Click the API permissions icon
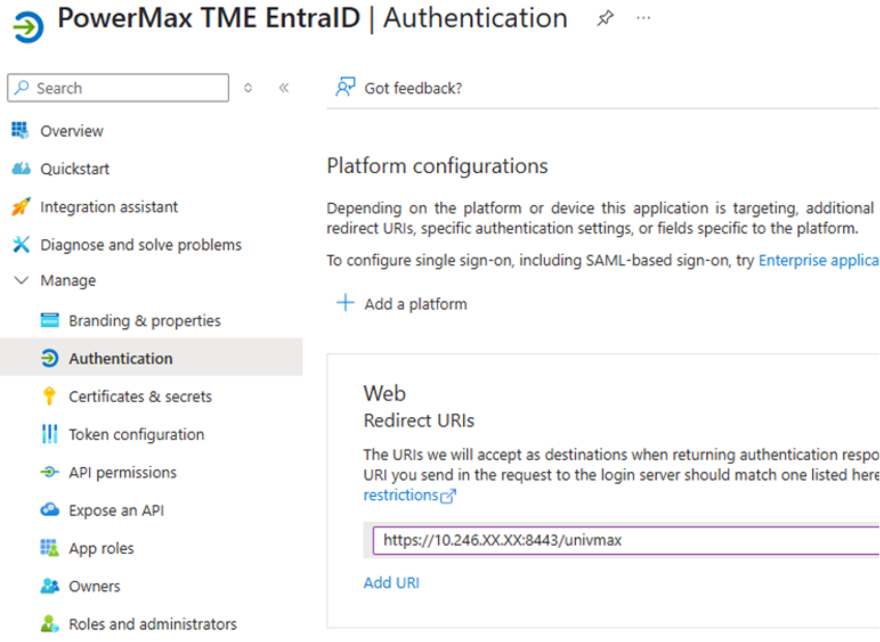Image resolution: width=880 pixels, height=642 pixels. 50,472
